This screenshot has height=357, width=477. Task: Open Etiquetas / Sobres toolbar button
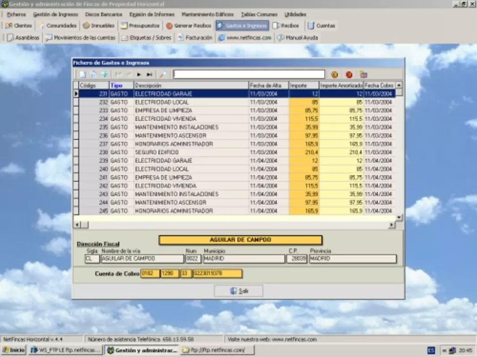click(x=147, y=37)
